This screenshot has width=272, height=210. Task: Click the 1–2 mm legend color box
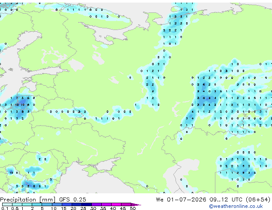pos(27,204)
